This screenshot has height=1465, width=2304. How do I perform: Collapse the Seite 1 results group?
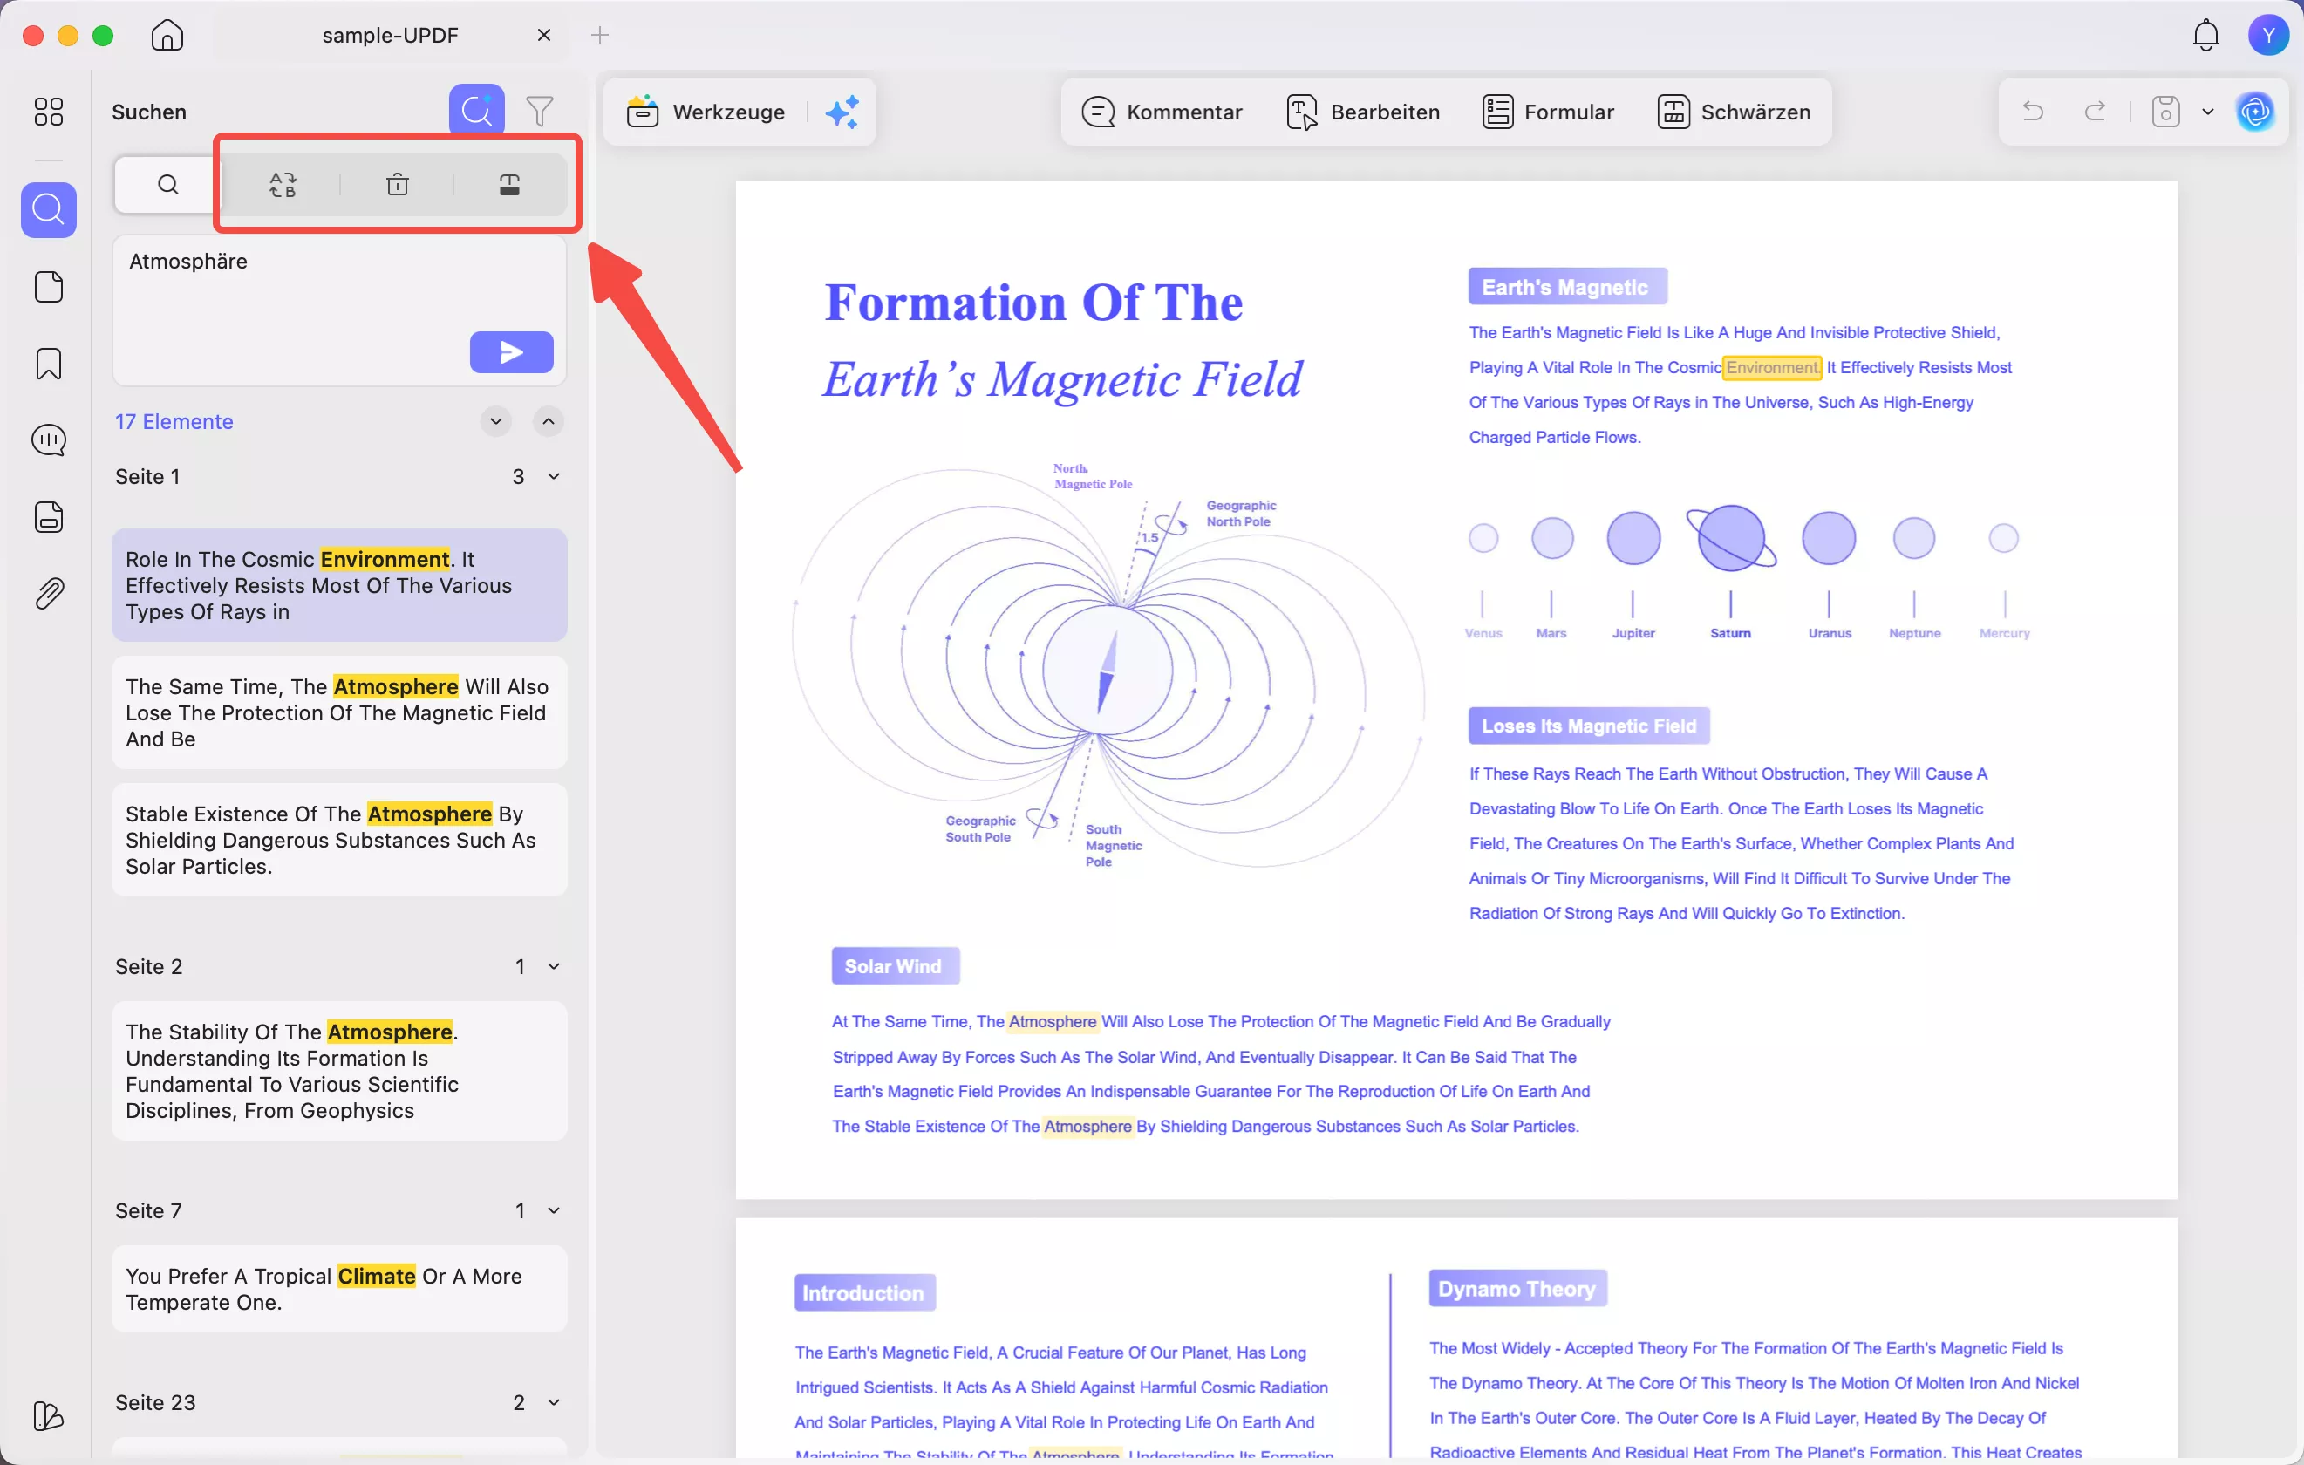pos(553,476)
